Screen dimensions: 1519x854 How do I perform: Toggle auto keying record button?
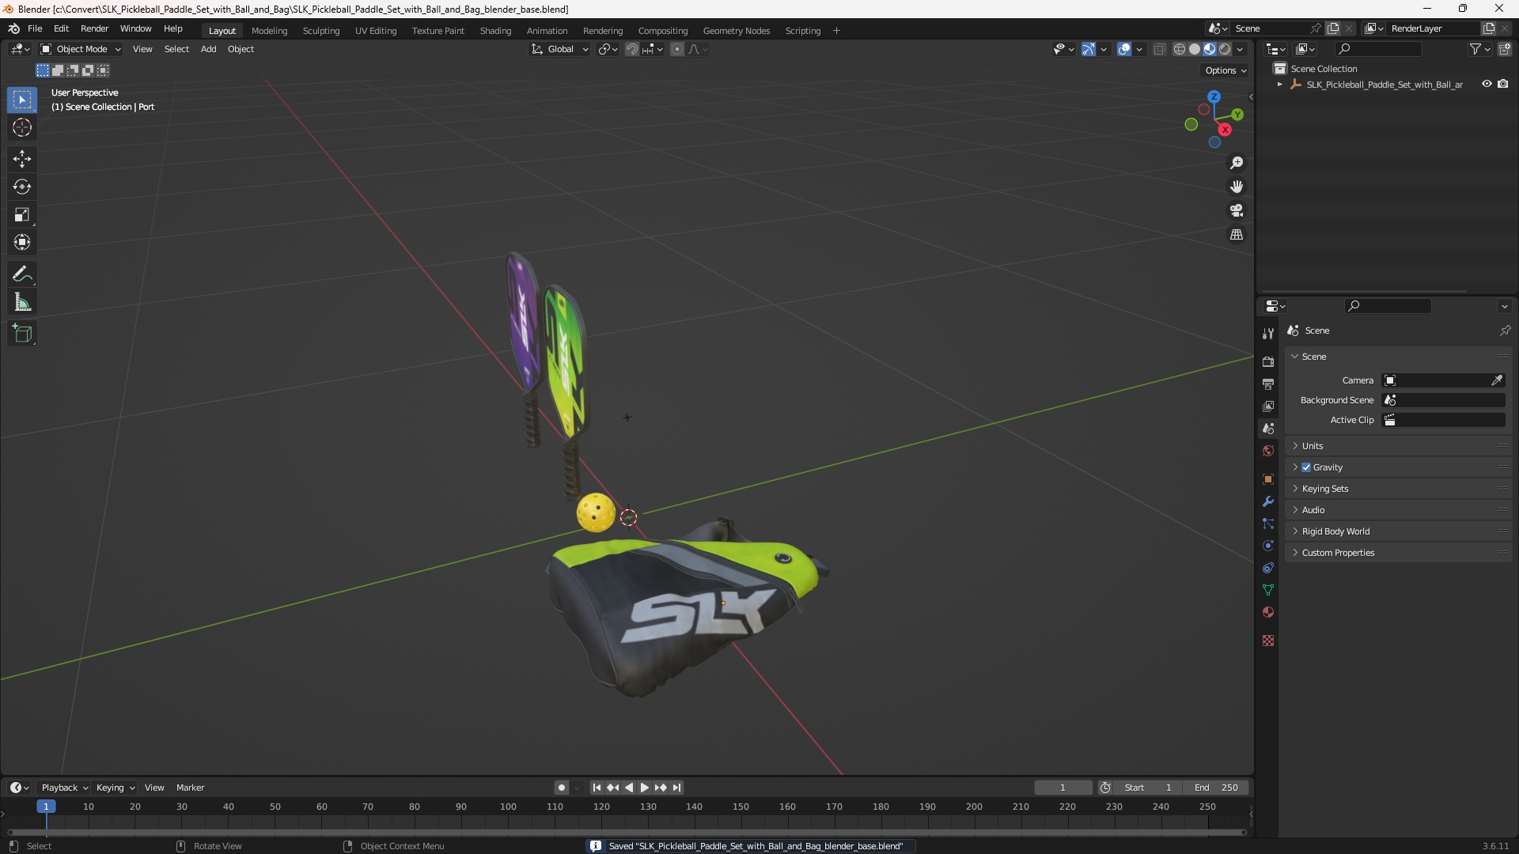[561, 788]
